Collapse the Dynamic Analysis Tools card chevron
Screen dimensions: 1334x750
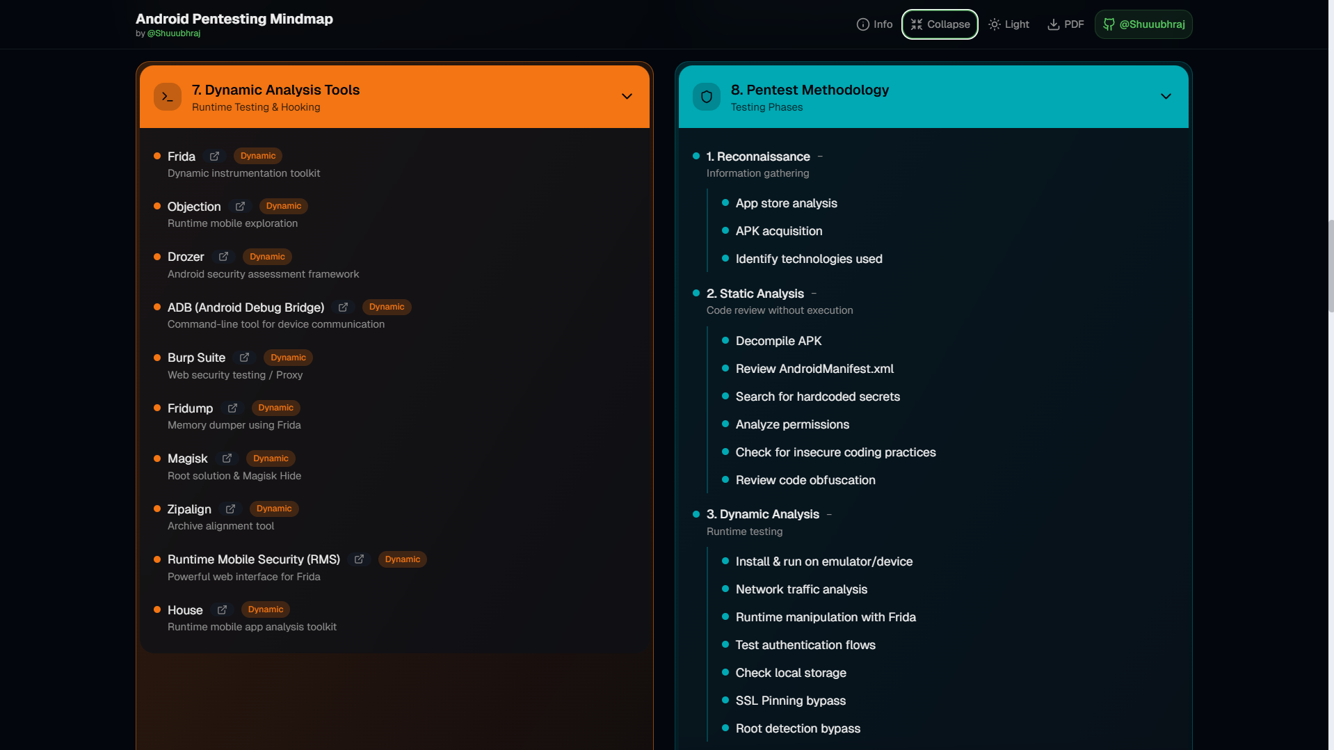(627, 97)
